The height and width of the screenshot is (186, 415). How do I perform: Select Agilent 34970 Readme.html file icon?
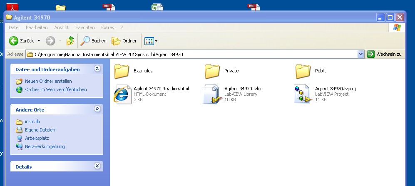122,94
